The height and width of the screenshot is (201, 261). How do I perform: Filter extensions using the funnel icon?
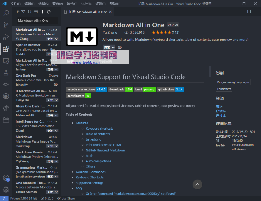23,12
